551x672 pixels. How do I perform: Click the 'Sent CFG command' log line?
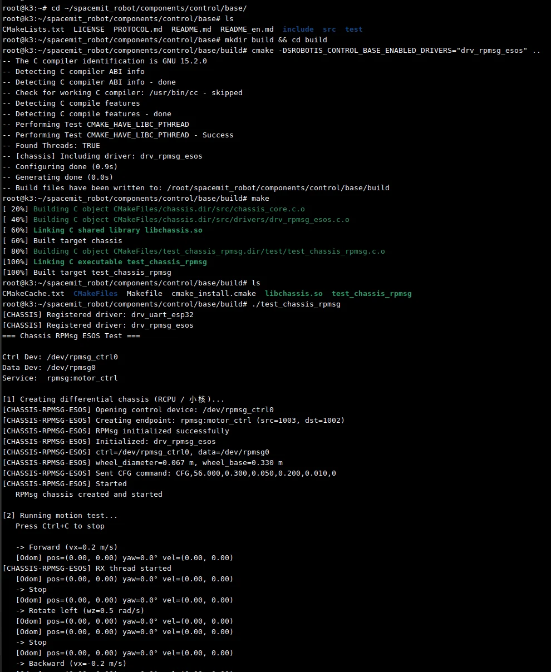[169, 473]
